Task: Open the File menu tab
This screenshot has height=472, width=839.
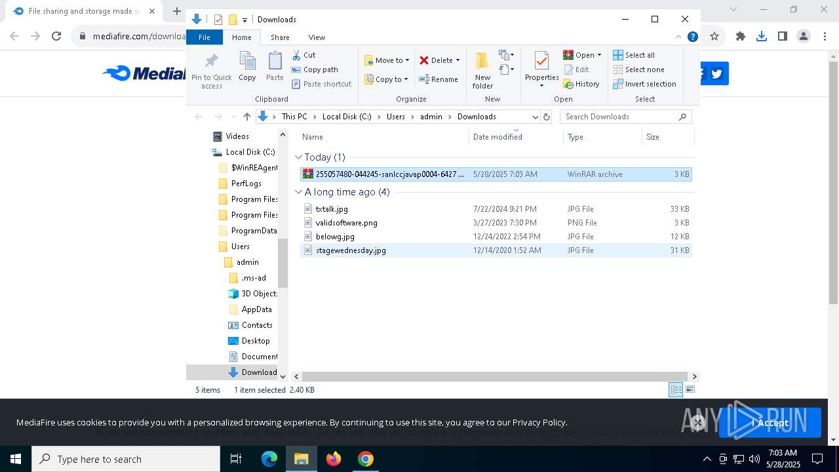Action: (x=205, y=37)
